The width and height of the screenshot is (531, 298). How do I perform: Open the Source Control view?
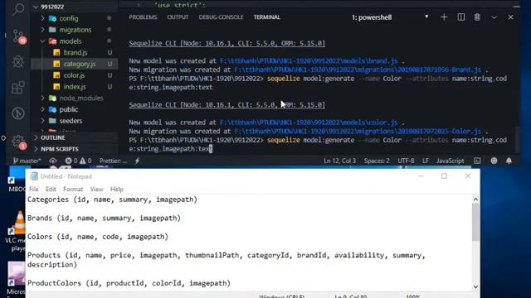click(x=18, y=36)
